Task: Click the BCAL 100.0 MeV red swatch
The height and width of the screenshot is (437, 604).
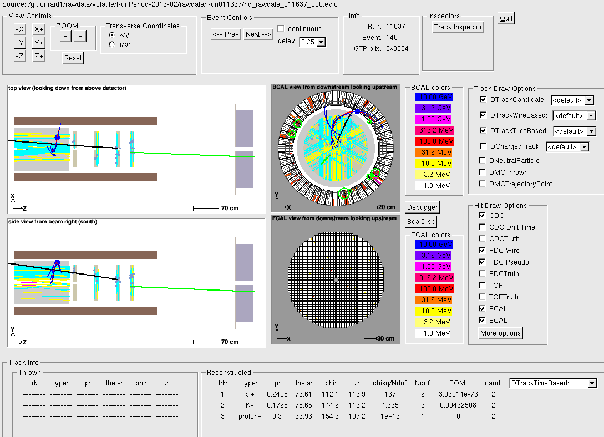Action: pyautogui.click(x=433, y=141)
